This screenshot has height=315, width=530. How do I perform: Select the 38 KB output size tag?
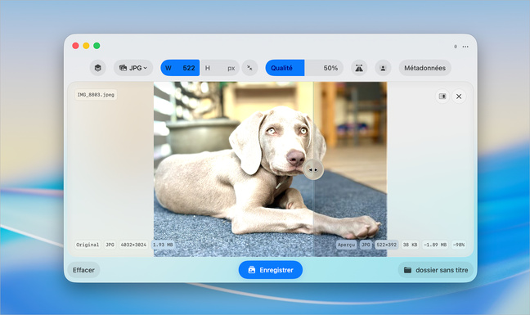[x=410, y=245]
